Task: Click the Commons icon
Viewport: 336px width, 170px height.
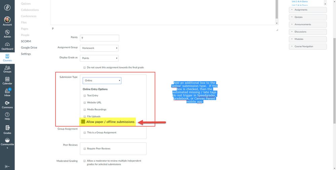Action: coord(7,103)
